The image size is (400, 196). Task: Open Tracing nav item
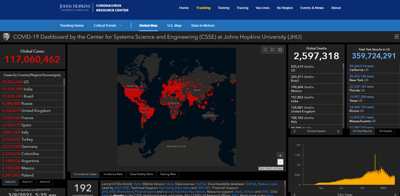click(x=242, y=8)
